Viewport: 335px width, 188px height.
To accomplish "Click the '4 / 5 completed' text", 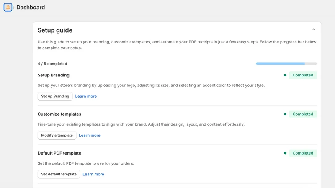I will [52, 64].
